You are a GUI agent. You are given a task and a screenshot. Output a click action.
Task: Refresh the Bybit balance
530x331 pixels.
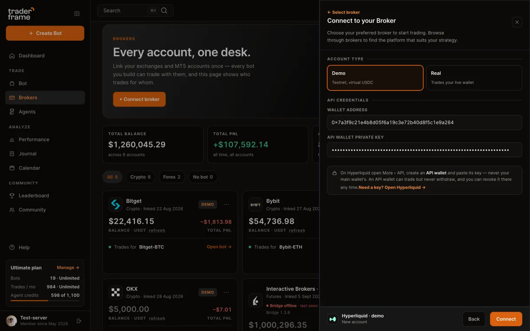point(297,231)
